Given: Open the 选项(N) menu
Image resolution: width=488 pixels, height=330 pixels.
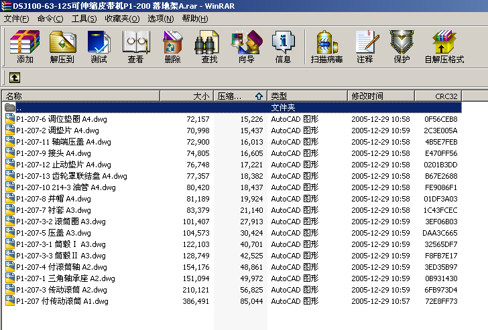Looking at the screenshot, I should 161,19.
